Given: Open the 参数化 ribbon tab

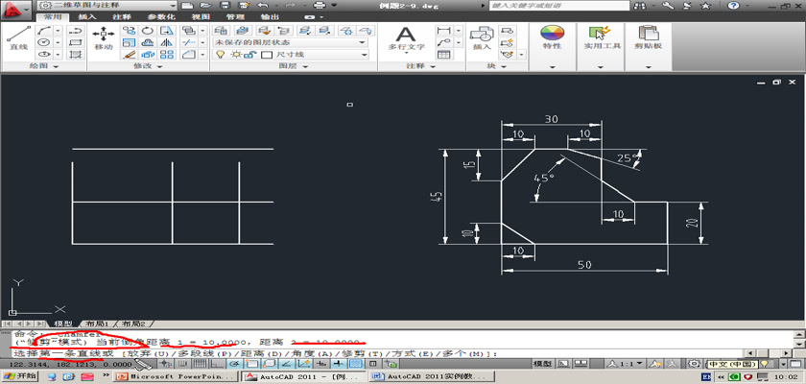Looking at the screenshot, I should tap(161, 16).
